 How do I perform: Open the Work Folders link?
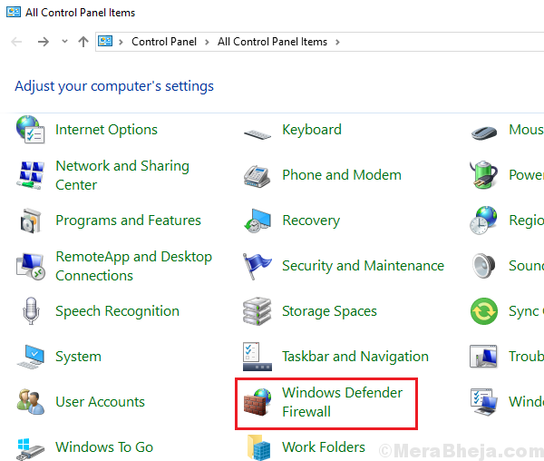coord(324,447)
